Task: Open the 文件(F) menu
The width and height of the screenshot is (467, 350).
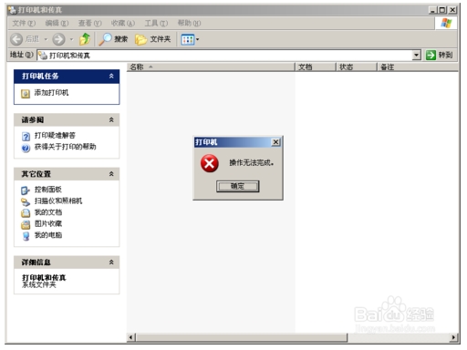Action: point(24,23)
